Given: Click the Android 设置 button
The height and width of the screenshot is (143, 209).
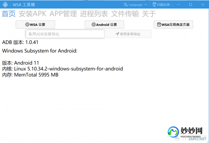Looking at the screenshot, I should [x=104, y=24].
